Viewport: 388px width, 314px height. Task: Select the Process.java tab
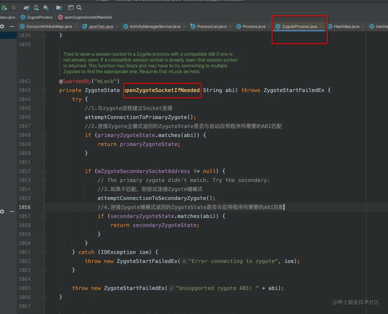(254, 26)
